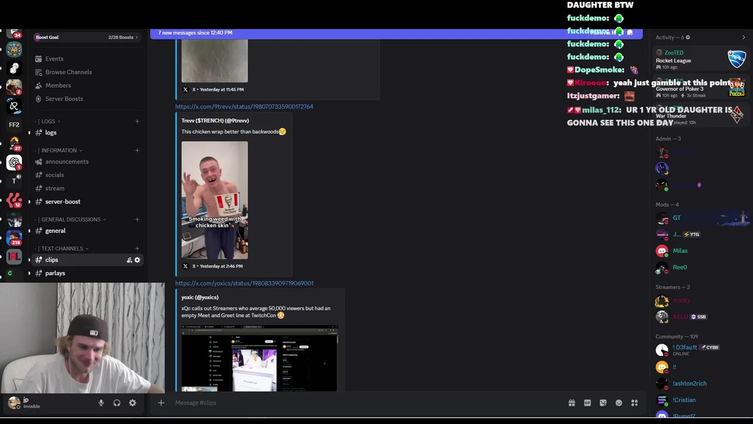Collapse the LOGS category

(x=48, y=121)
